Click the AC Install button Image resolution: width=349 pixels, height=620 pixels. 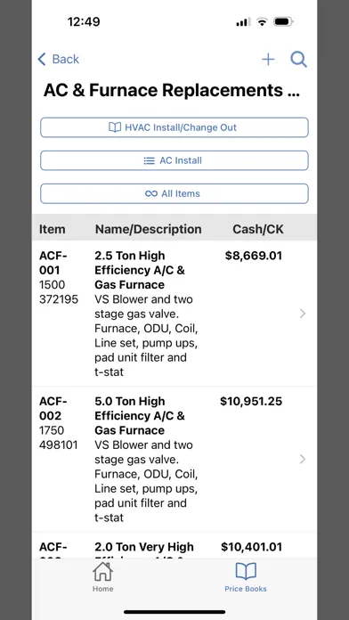point(174,160)
